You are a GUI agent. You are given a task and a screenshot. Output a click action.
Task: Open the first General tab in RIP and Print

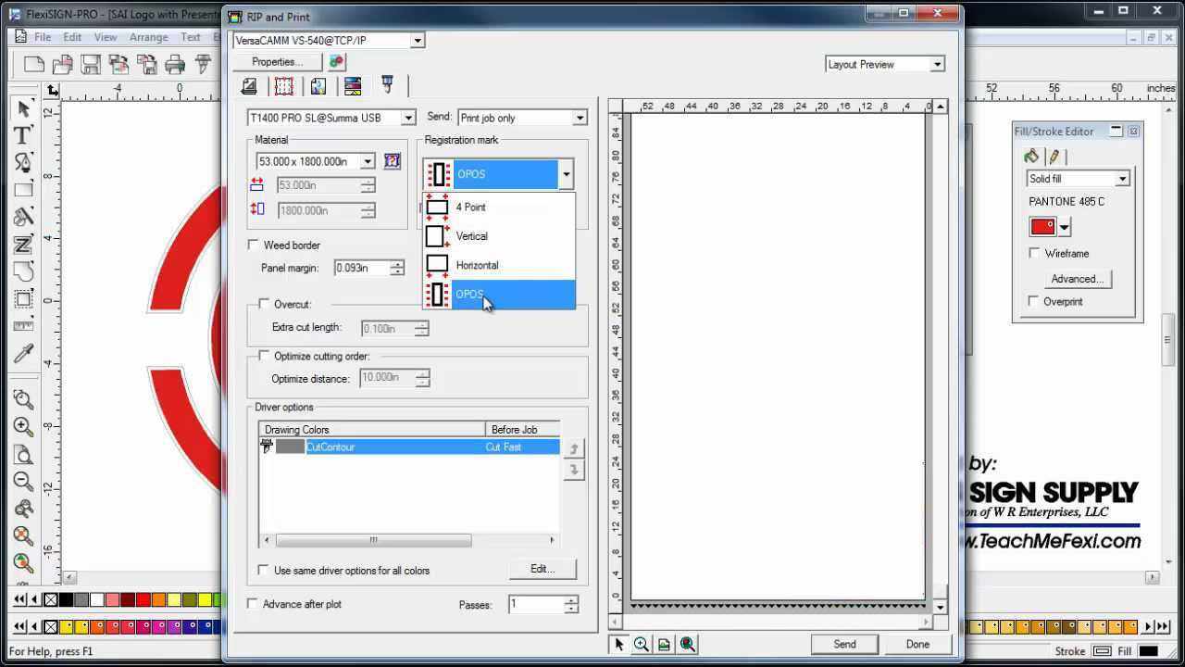(249, 86)
